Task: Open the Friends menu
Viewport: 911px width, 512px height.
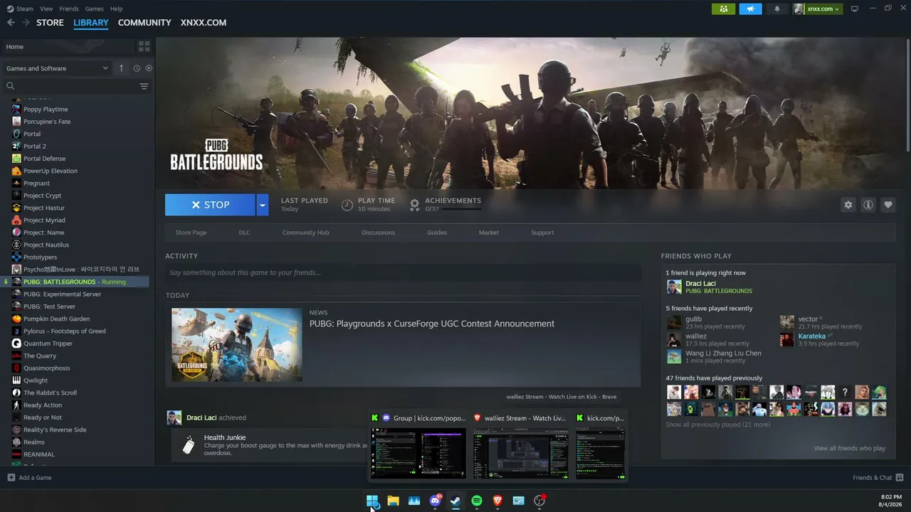Action: point(69,9)
